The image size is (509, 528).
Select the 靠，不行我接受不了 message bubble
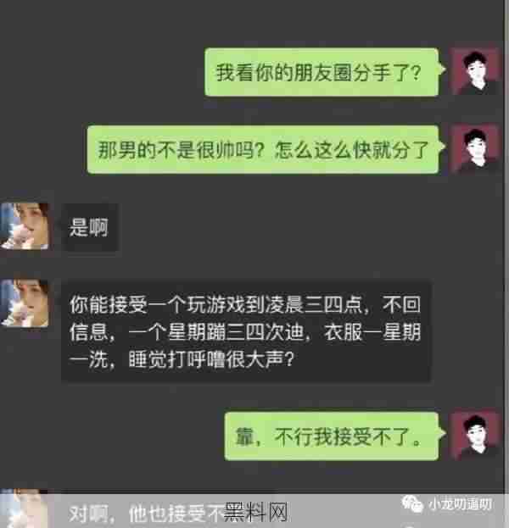pos(332,436)
